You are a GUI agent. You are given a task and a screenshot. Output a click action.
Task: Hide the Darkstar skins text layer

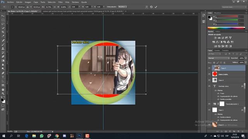point(209,86)
